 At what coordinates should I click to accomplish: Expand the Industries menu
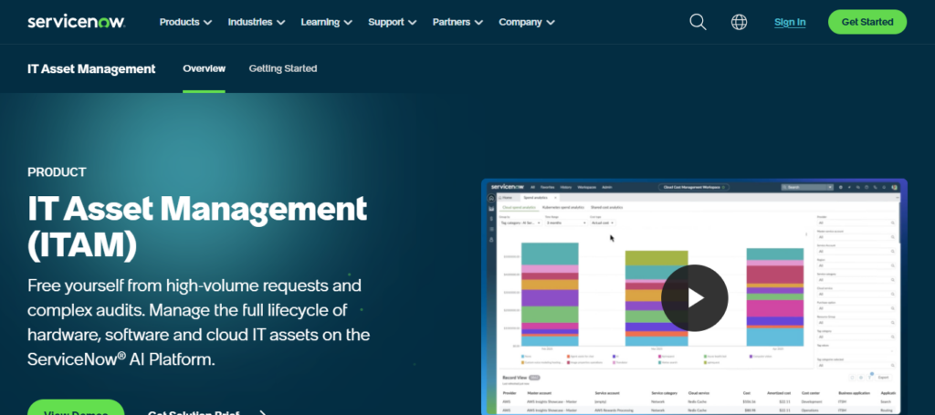(x=257, y=22)
